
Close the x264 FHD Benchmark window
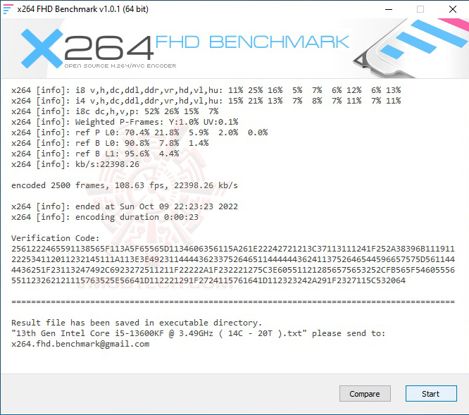point(453,9)
